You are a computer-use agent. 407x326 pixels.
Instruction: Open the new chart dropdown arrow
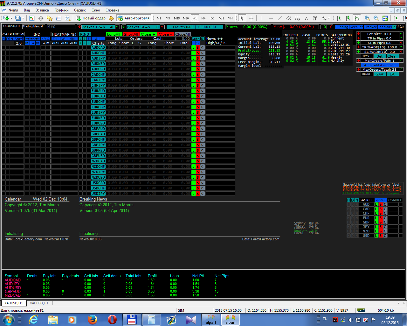(x=11, y=18)
